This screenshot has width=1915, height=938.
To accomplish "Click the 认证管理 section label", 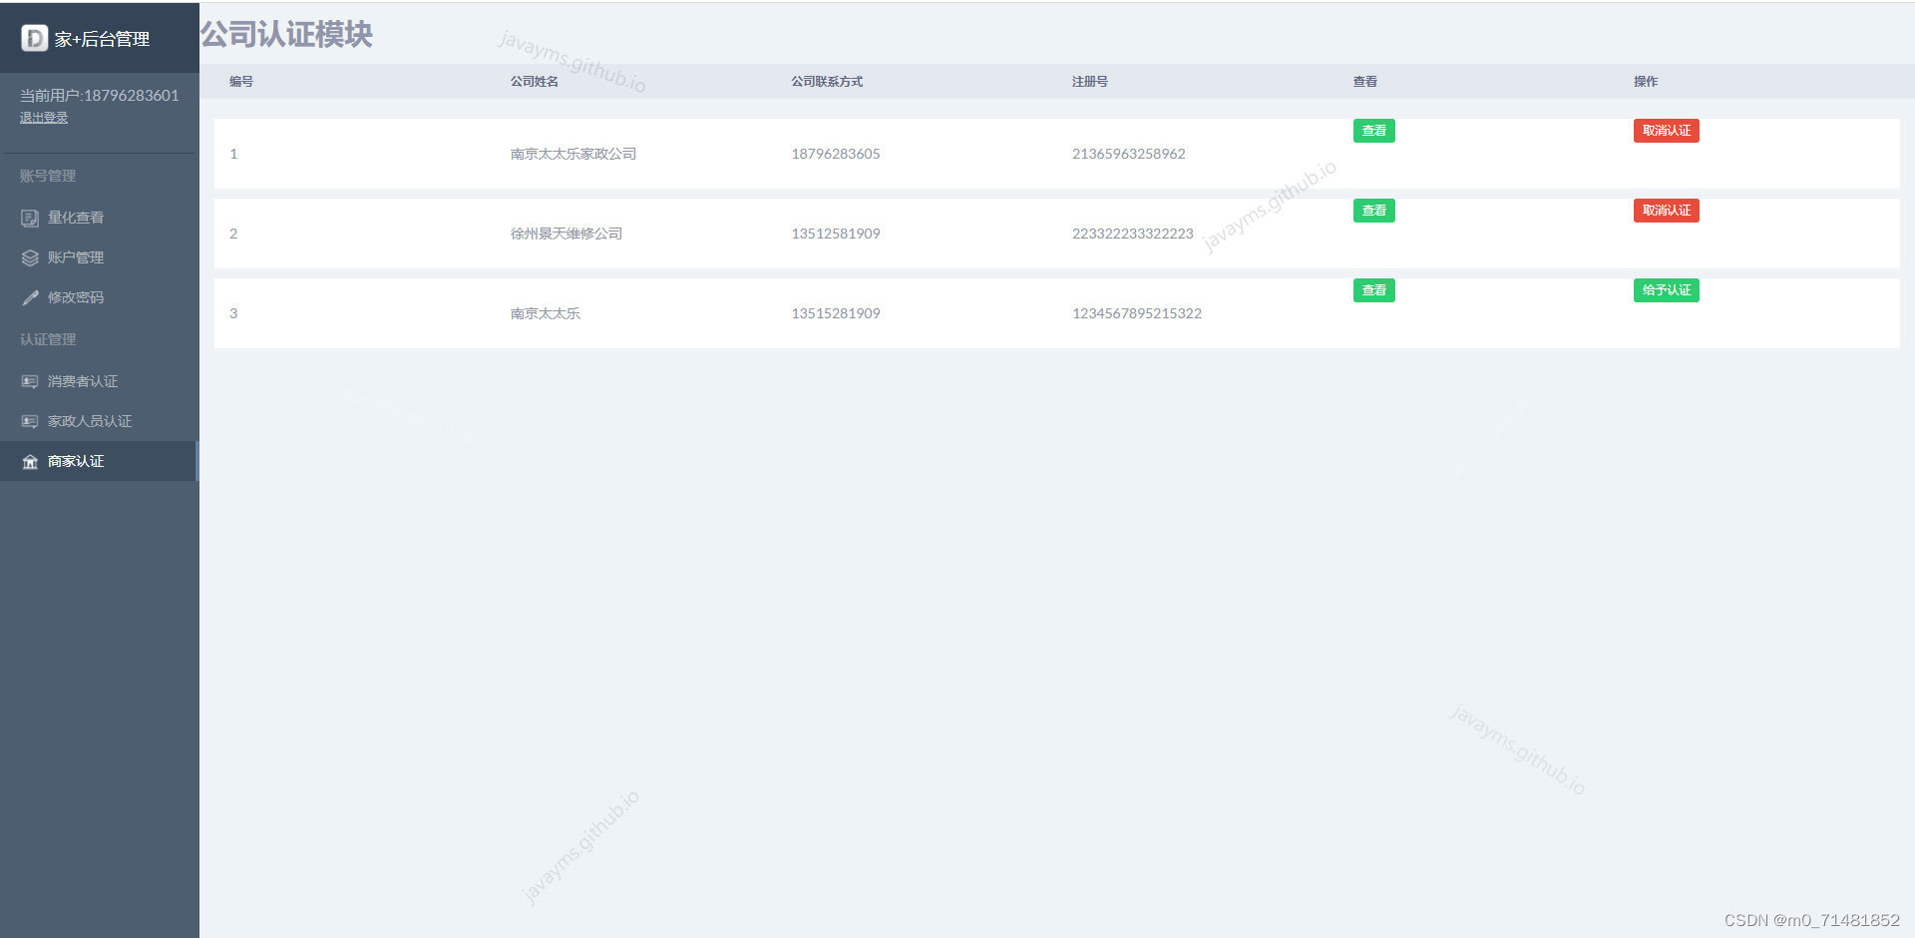I will coord(48,339).
